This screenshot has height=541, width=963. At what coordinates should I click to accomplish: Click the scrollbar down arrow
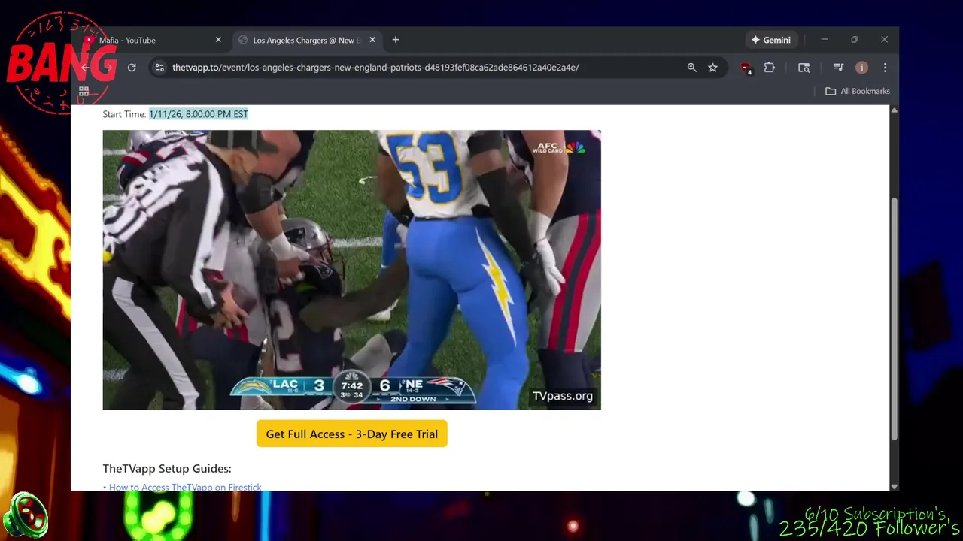[x=894, y=486]
